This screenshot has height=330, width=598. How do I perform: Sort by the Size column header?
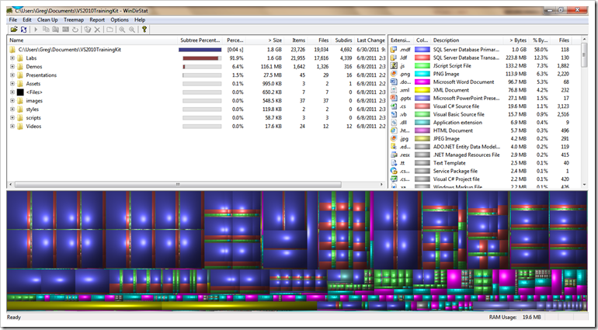[265, 40]
